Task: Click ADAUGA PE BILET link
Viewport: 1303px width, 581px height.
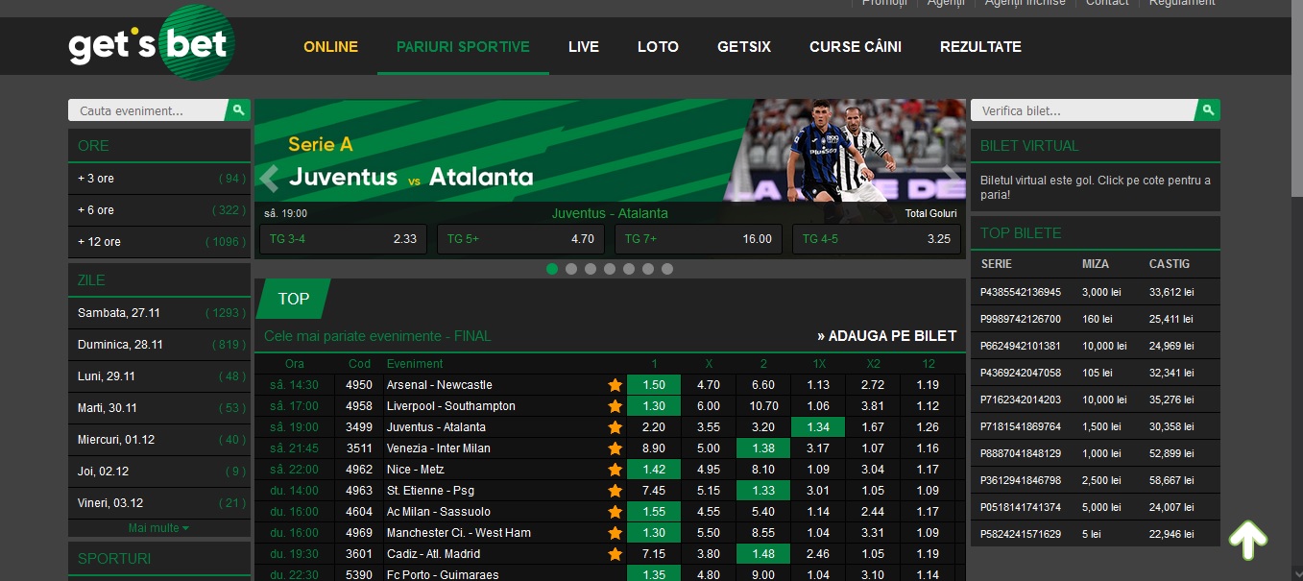Action: pos(887,336)
